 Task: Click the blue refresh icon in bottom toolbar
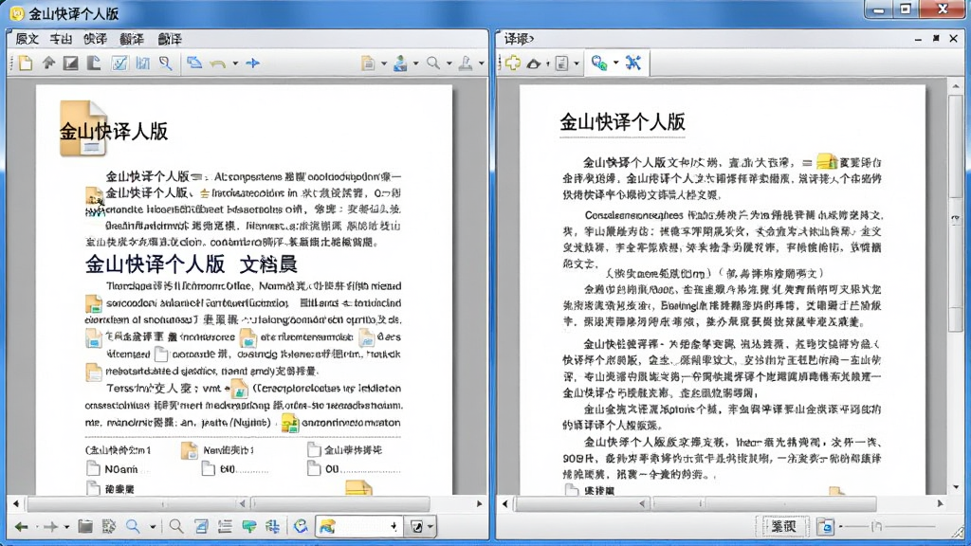[x=301, y=527]
